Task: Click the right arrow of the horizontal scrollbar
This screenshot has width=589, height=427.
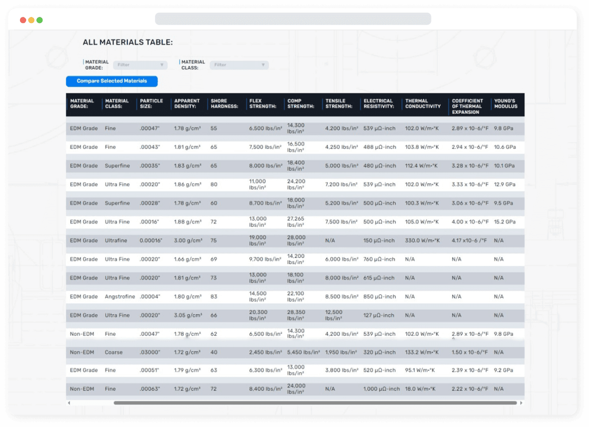Action: point(521,403)
